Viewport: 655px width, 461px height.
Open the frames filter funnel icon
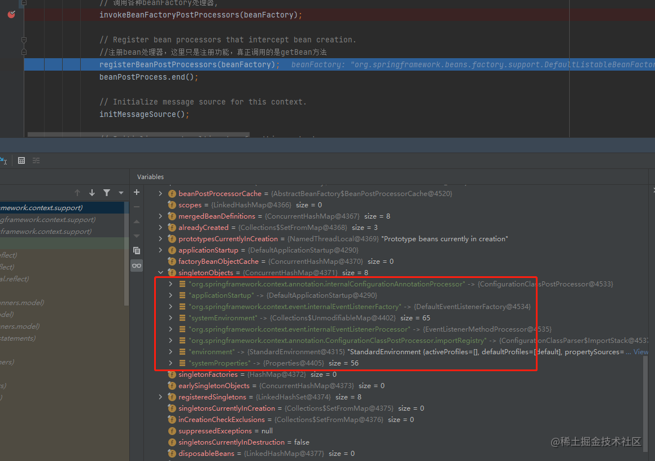point(107,193)
